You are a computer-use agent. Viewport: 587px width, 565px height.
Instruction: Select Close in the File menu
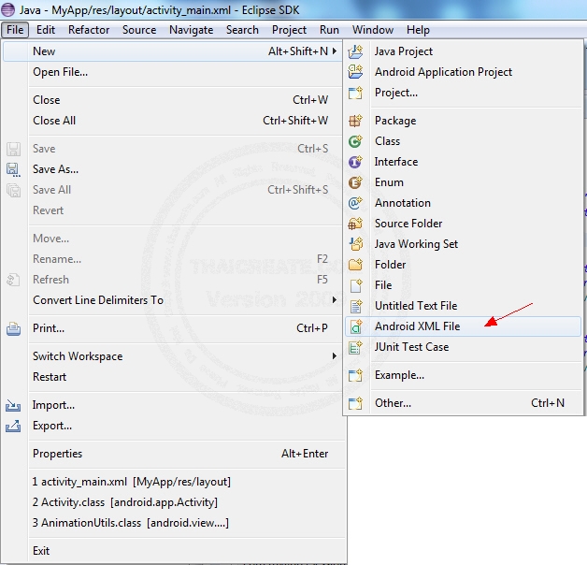coord(173,100)
